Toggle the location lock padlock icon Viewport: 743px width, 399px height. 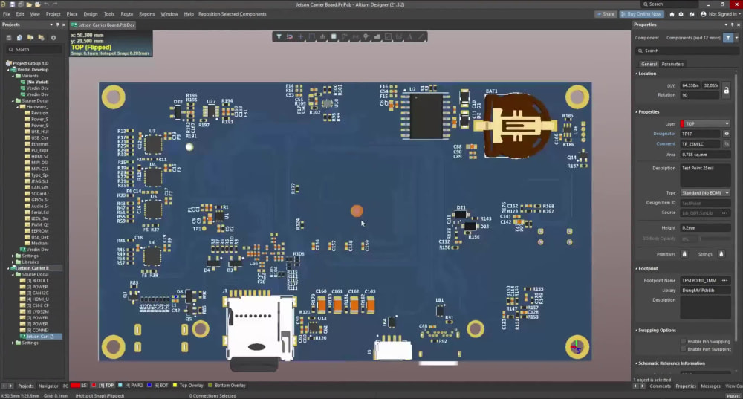[x=726, y=90]
